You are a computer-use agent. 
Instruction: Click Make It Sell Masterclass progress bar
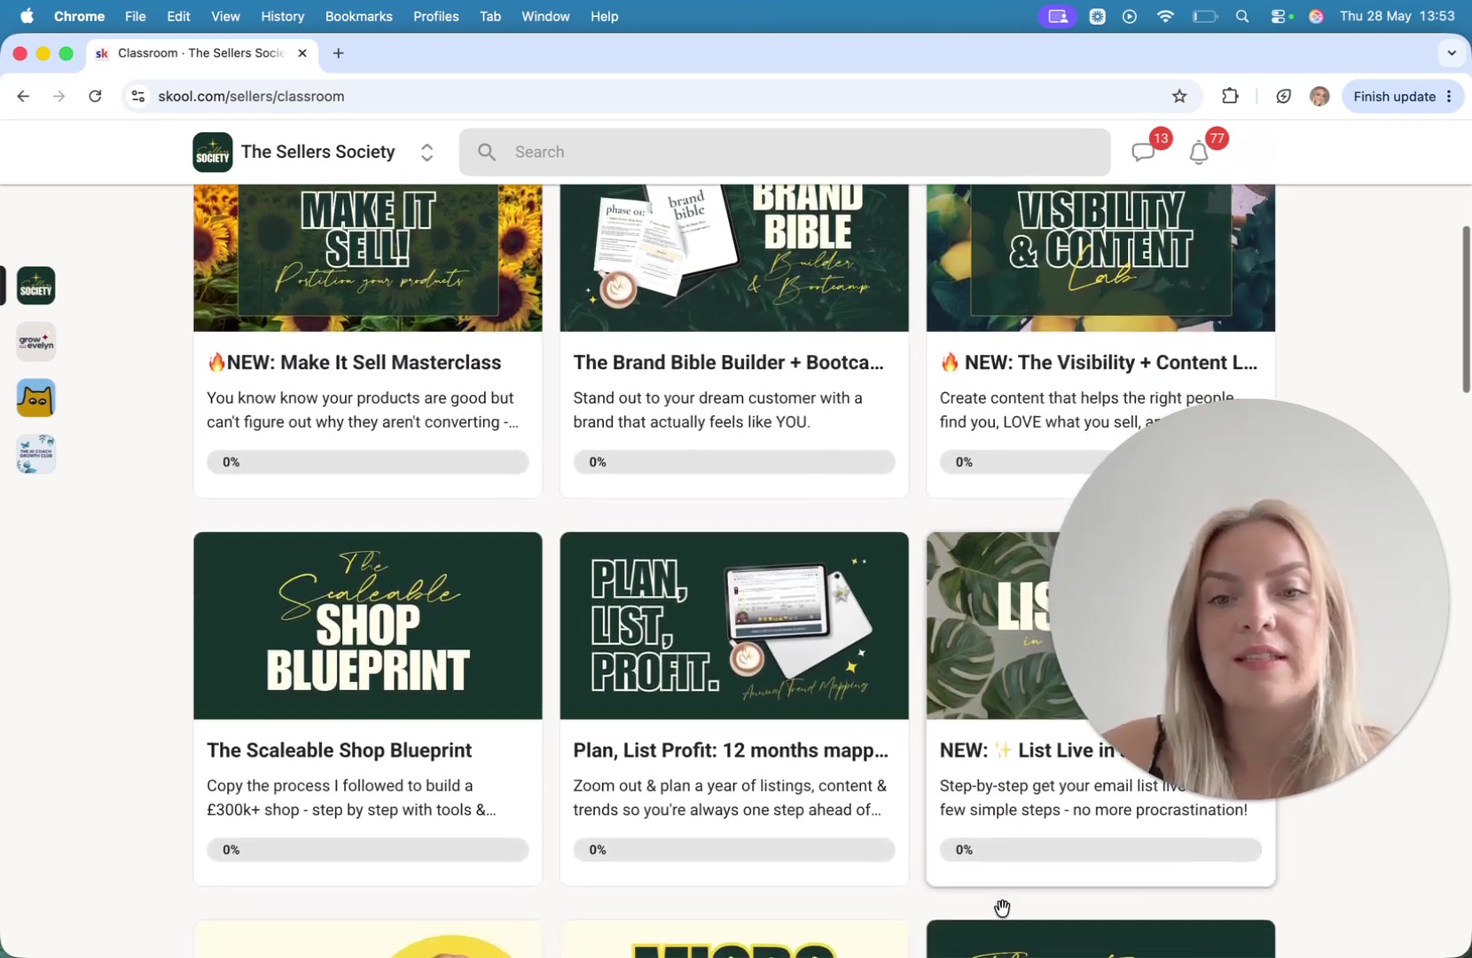(x=367, y=462)
